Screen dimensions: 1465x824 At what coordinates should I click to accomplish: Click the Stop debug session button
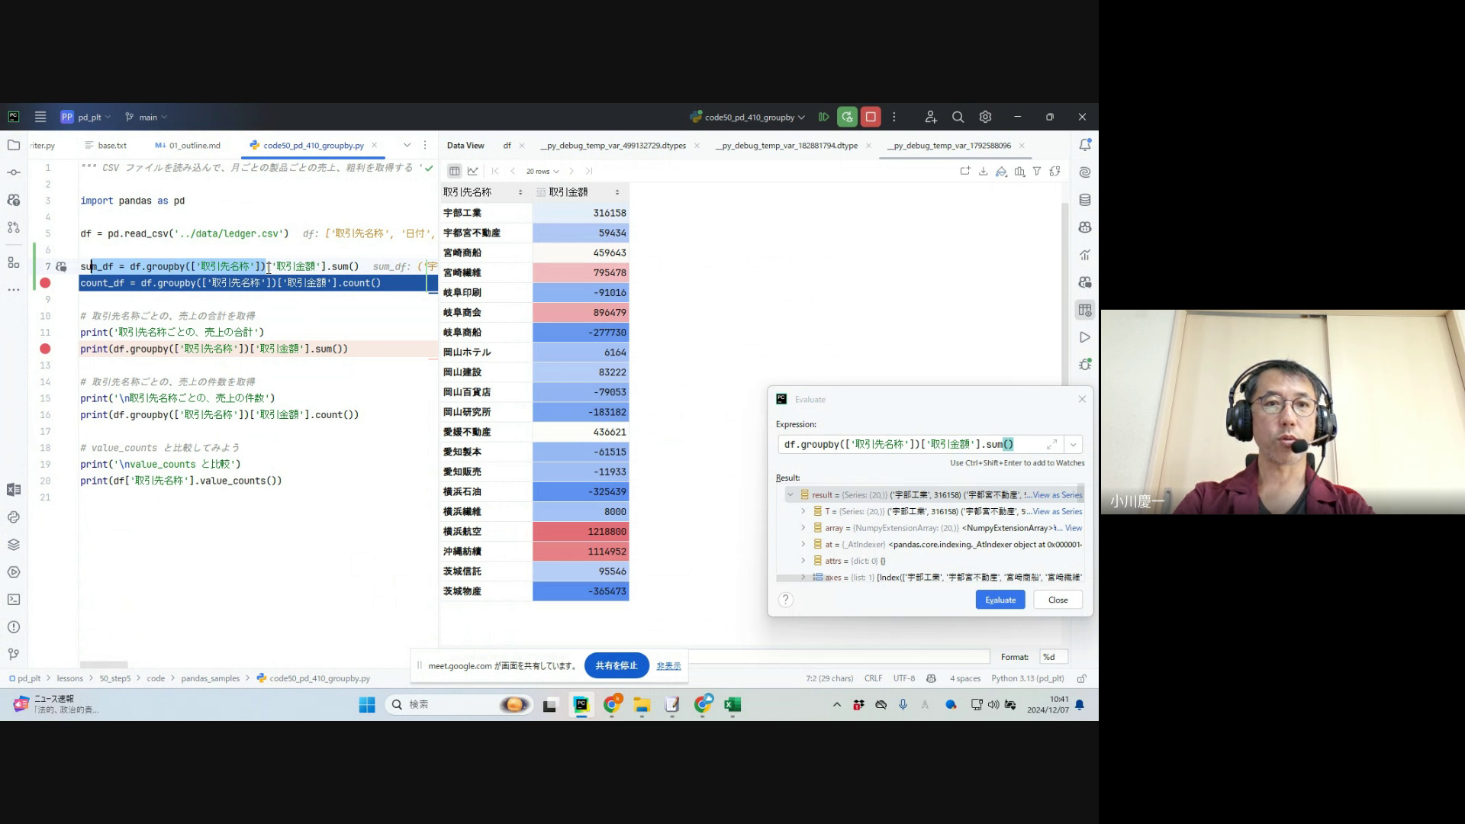point(871,117)
